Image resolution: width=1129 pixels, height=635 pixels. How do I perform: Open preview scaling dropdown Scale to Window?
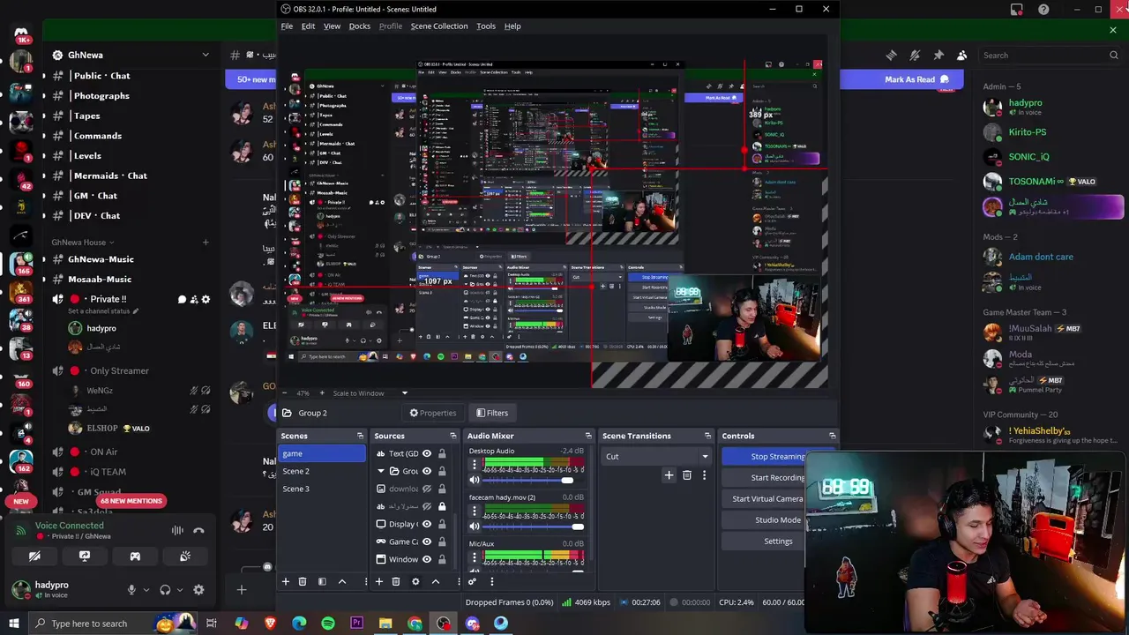(370, 393)
